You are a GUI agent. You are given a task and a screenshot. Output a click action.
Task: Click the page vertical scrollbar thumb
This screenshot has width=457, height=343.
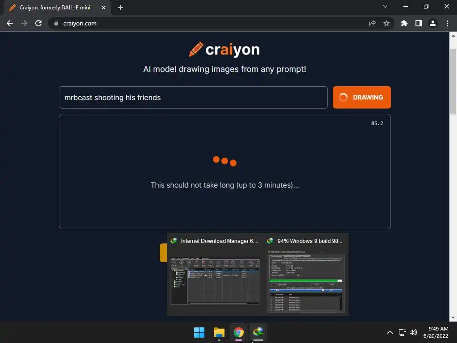click(453, 82)
